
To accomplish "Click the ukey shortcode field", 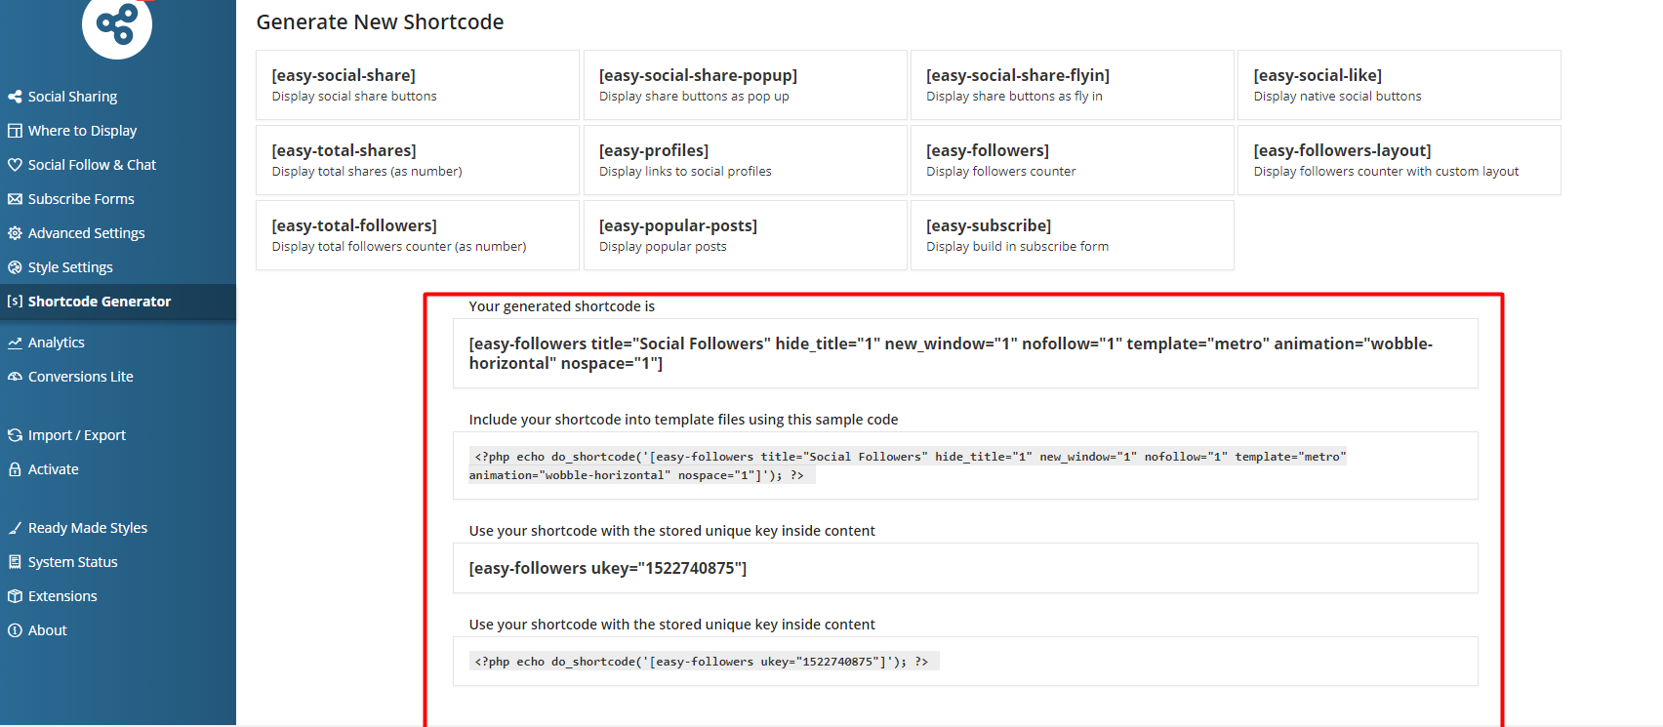I will pos(964,568).
